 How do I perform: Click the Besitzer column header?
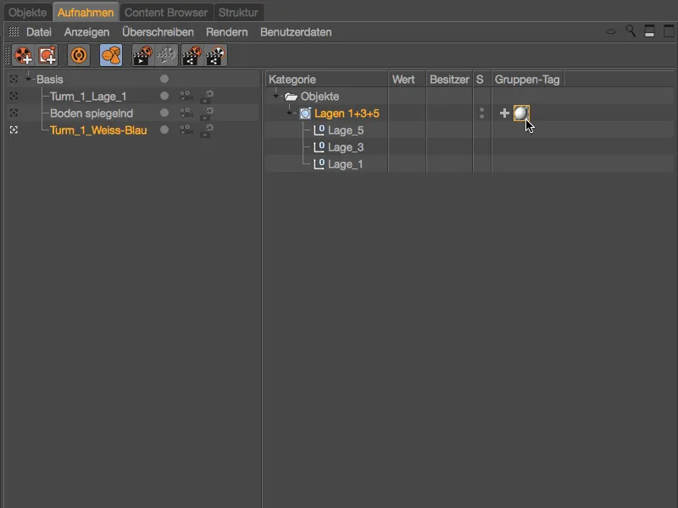449,79
